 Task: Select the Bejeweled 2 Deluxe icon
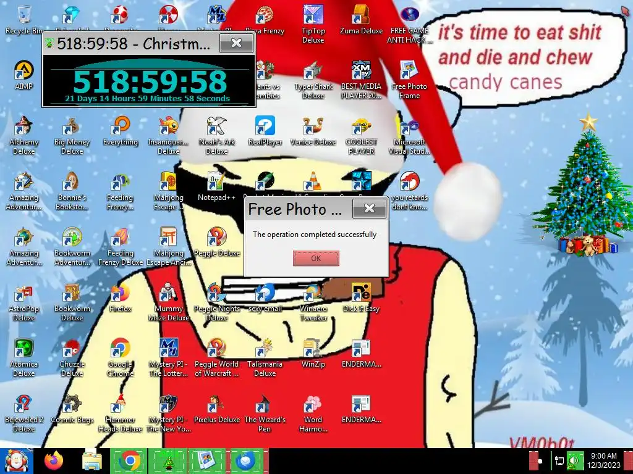click(x=24, y=414)
